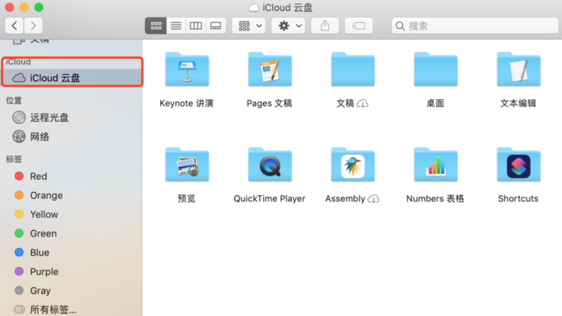Select the 文稿 folder icon
Viewport: 562px width, 316px height.
coord(353,69)
